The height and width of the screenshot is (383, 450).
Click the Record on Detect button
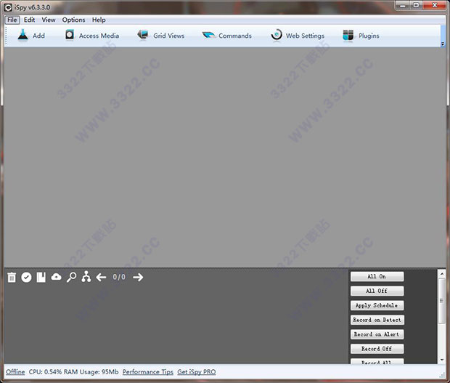coord(377,320)
